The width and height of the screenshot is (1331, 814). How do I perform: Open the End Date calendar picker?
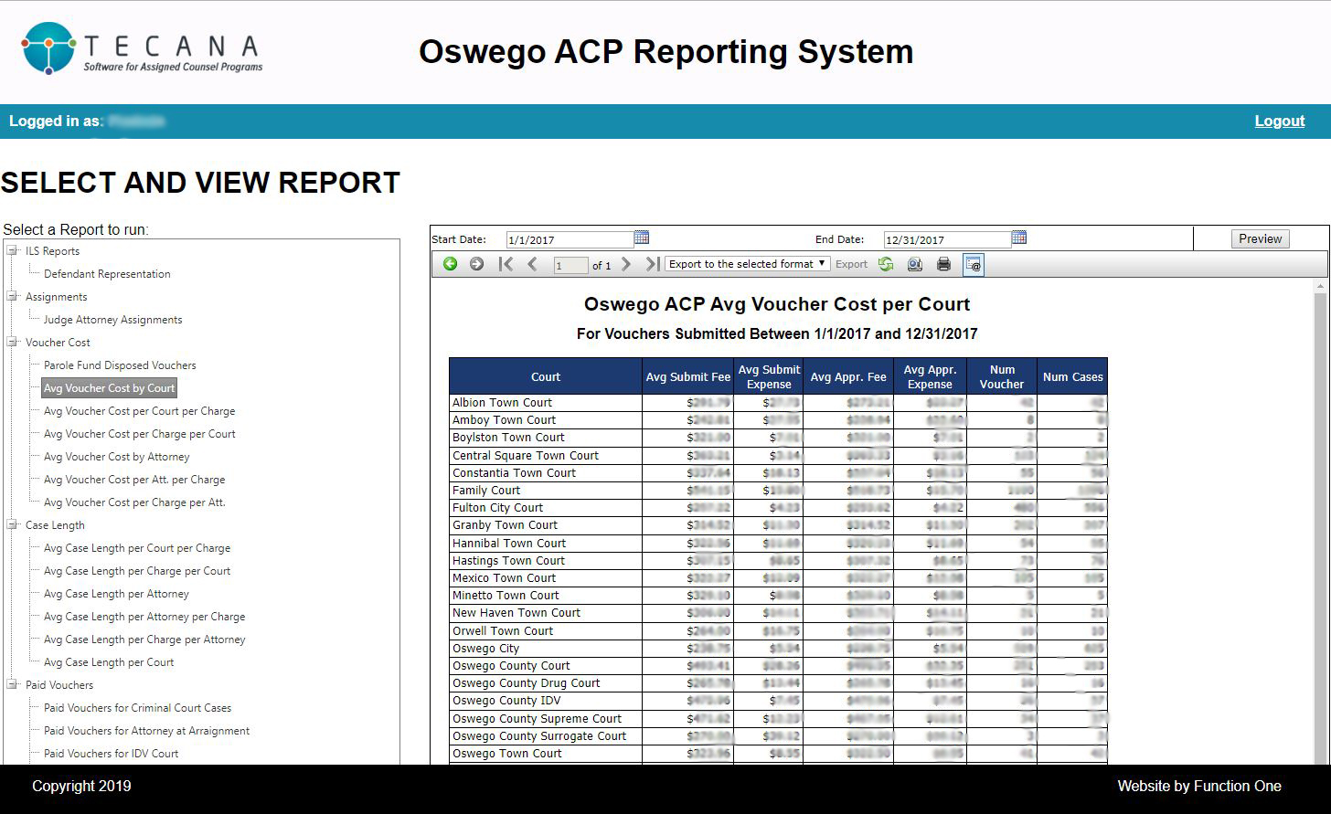(1019, 238)
